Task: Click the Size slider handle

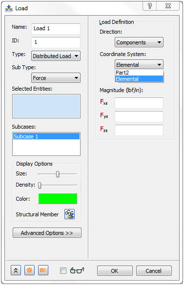Action: click(58, 174)
